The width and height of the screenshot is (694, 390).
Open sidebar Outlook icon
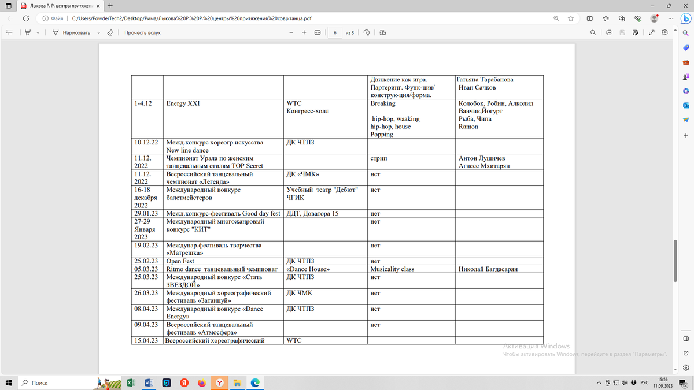pyautogui.click(x=686, y=105)
